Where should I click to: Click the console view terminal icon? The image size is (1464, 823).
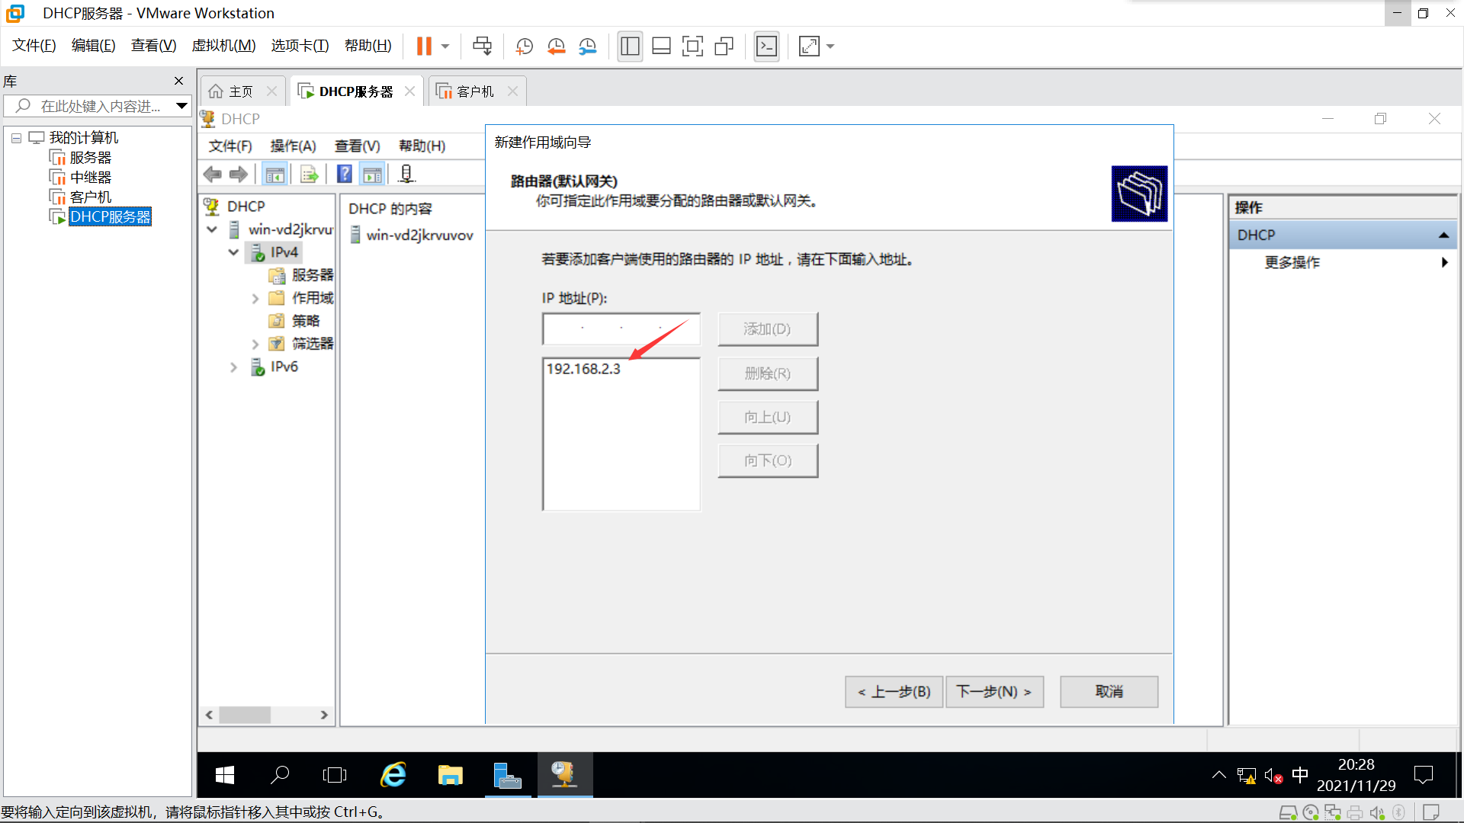(x=766, y=46)
